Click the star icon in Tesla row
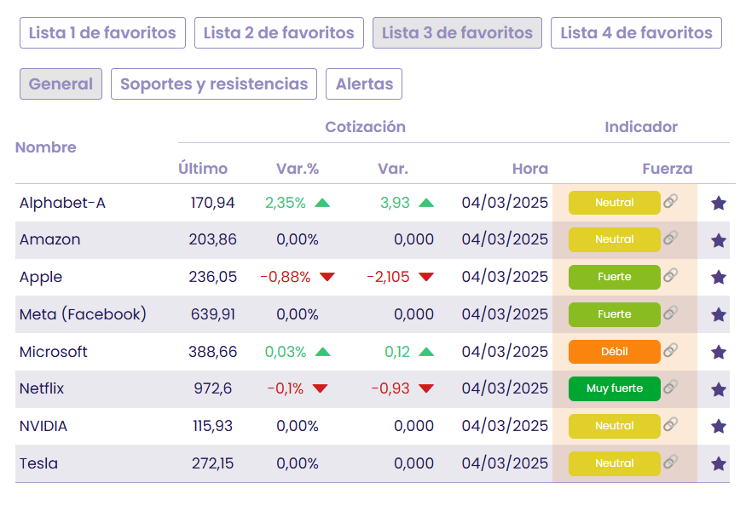This screenshot has width=740, height=506. pos(719,463)
